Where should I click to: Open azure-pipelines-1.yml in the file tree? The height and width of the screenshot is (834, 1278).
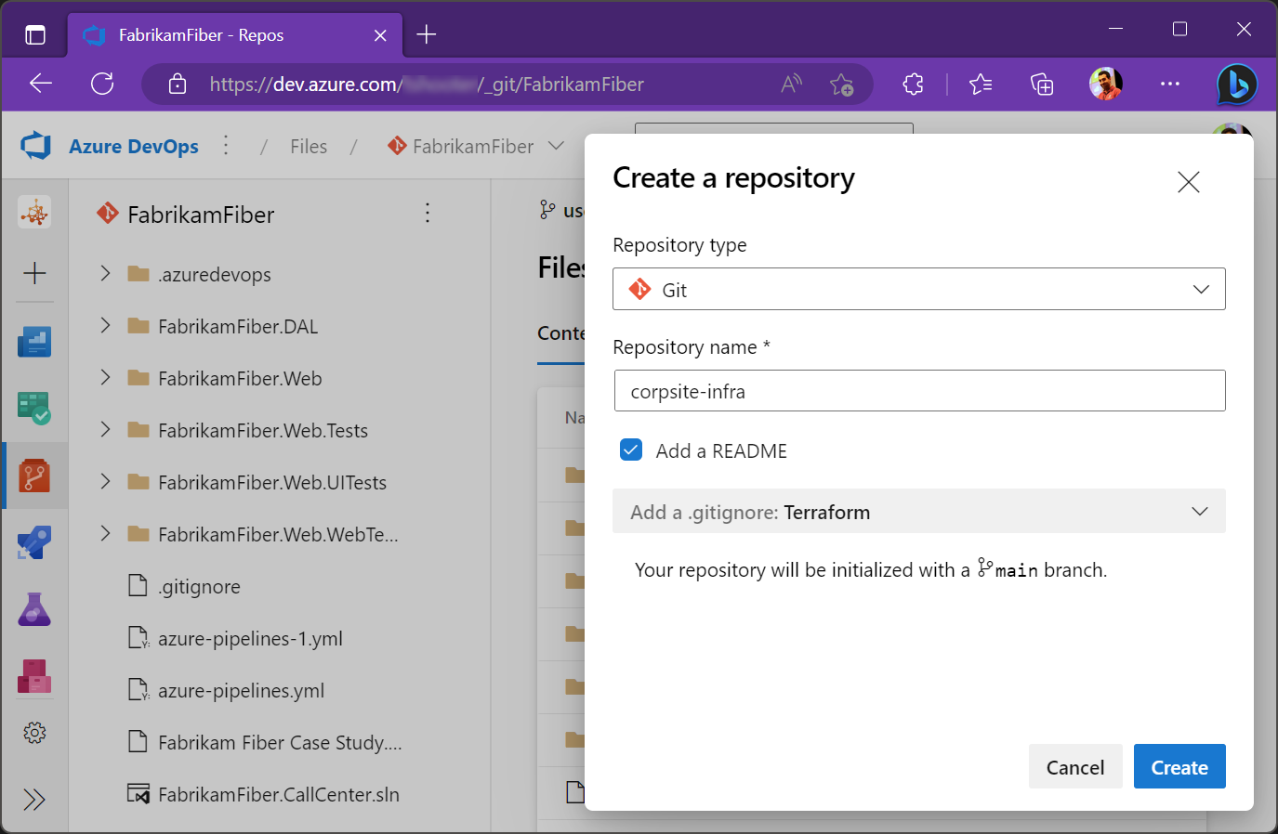tap(250, 638)
